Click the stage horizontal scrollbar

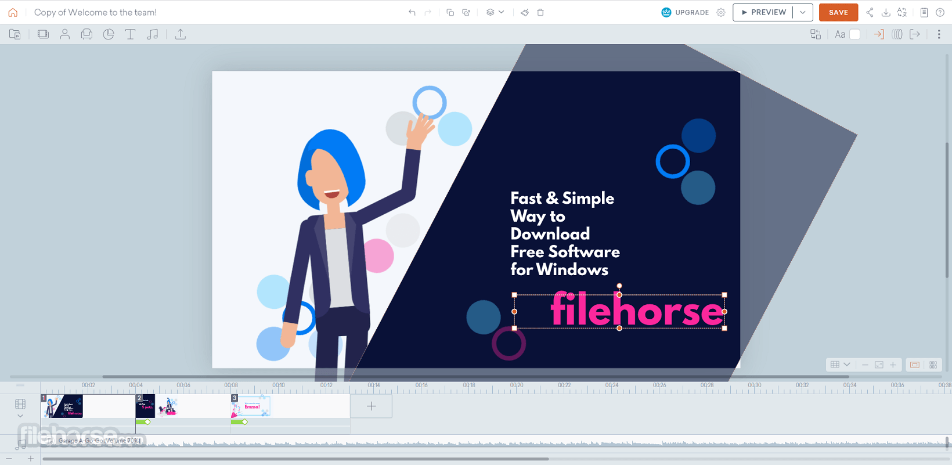click(476, 377)
